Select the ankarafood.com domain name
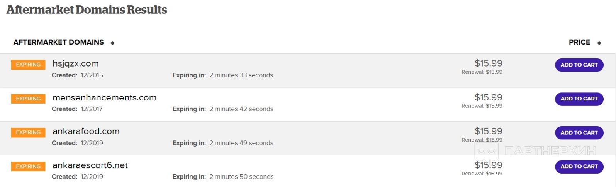The image size is (616, 187). (x=86, y=131)
